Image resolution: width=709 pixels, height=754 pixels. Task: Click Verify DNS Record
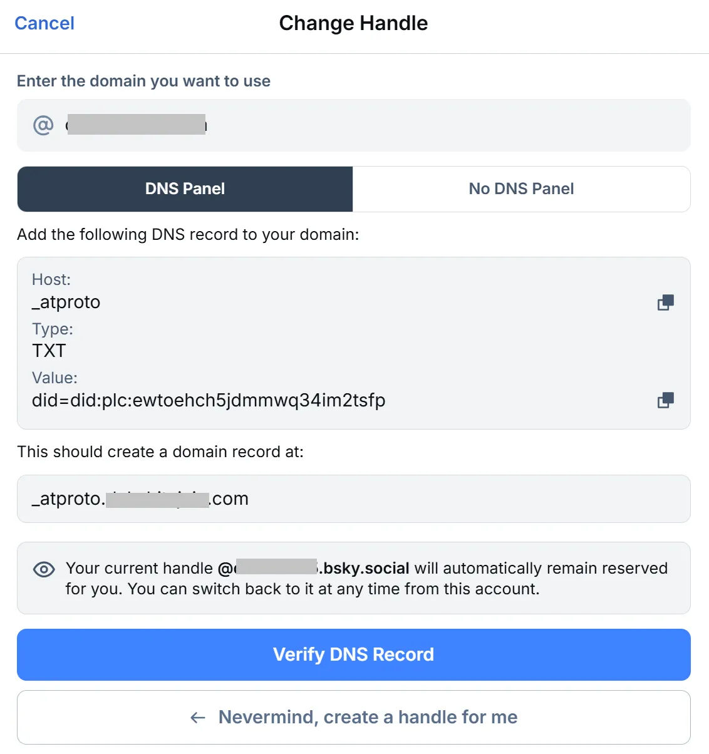(x=354, y=654)
